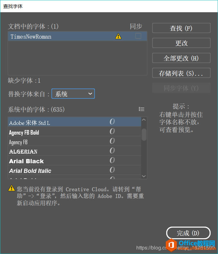Click the 全部更改 (H) button
The image size is (218, 254).
[x=181, y=58]
